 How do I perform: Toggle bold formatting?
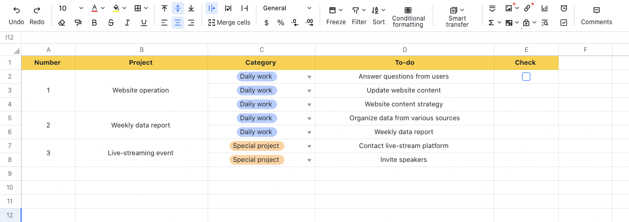94,23
